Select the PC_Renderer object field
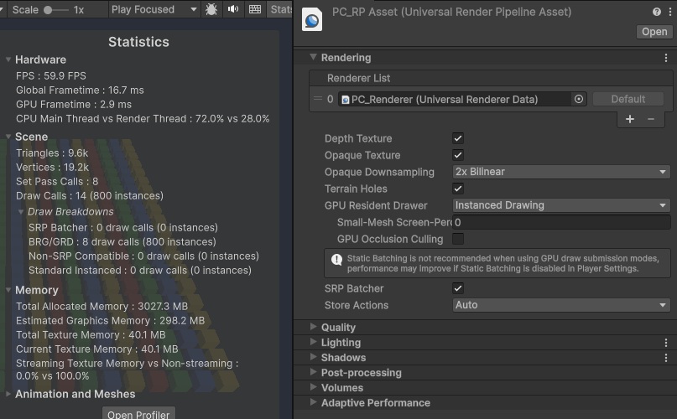Screen dimensions: 677x419 point(455,99)
